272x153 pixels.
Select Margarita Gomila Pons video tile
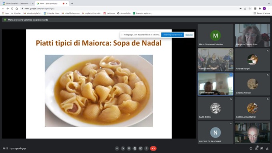[x=252, y=35]
